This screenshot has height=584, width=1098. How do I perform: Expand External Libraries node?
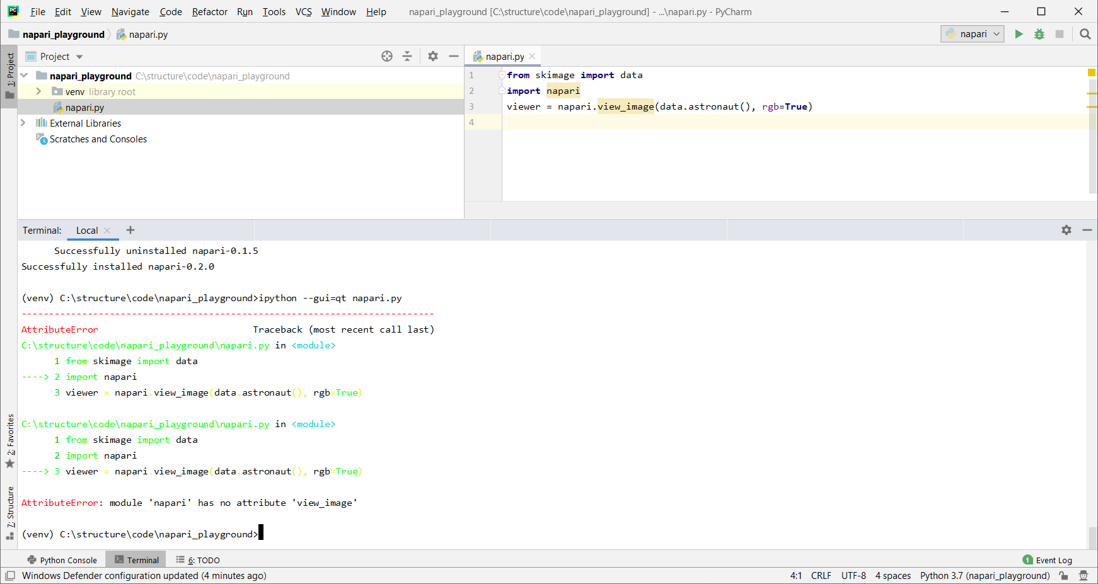pos(23,123)
